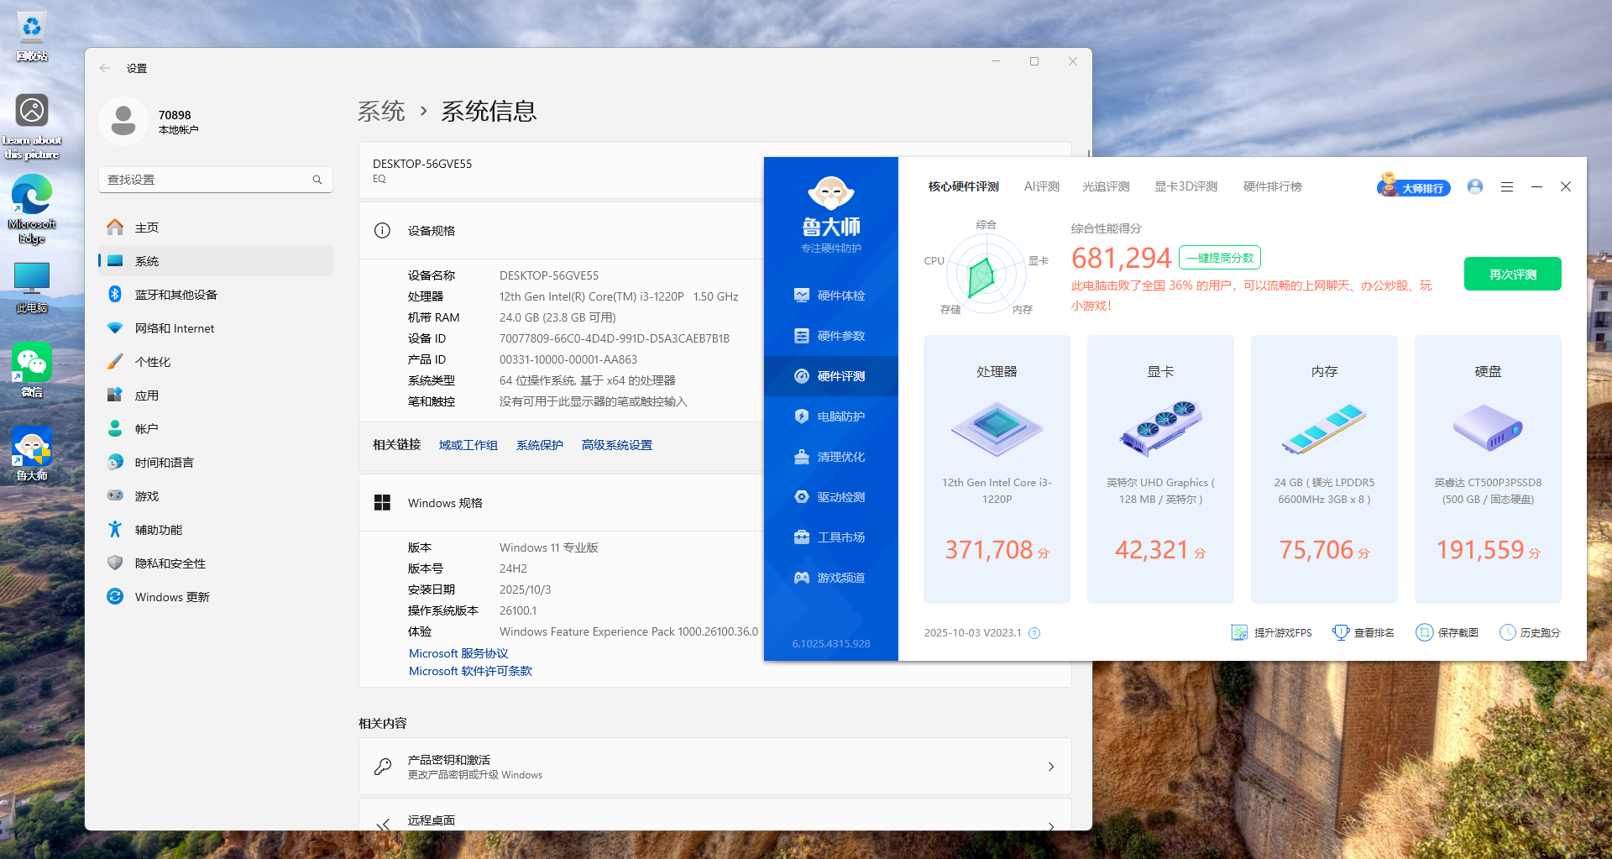Open the 系统保护 link
Viewport: 1612px width, 859px height.
pos(540,445)
